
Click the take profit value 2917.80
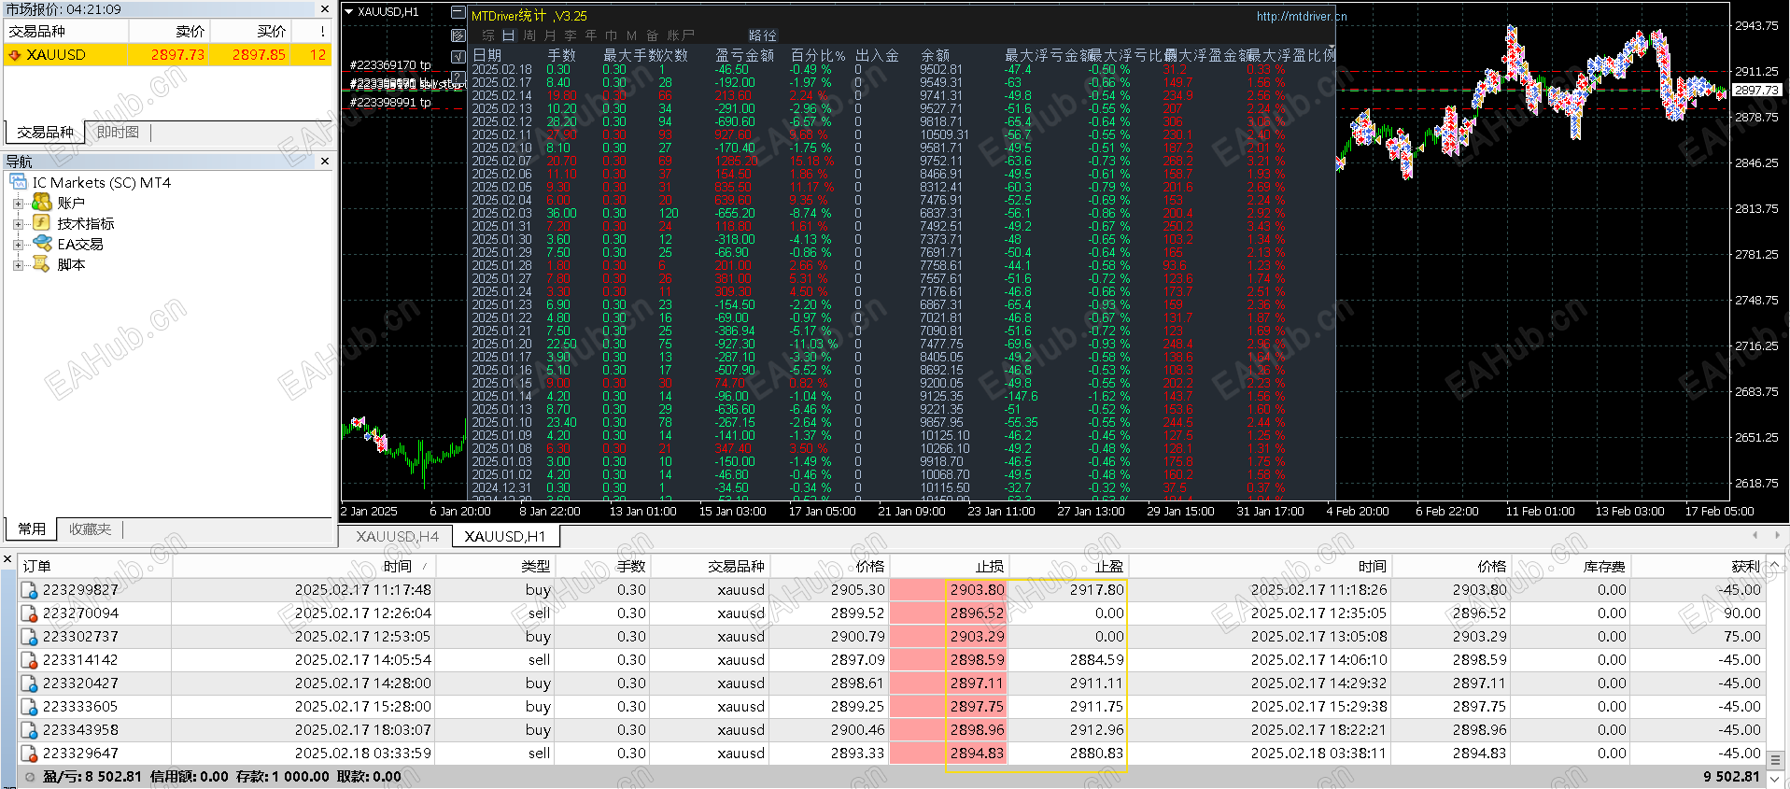[x=1096, y=590]
